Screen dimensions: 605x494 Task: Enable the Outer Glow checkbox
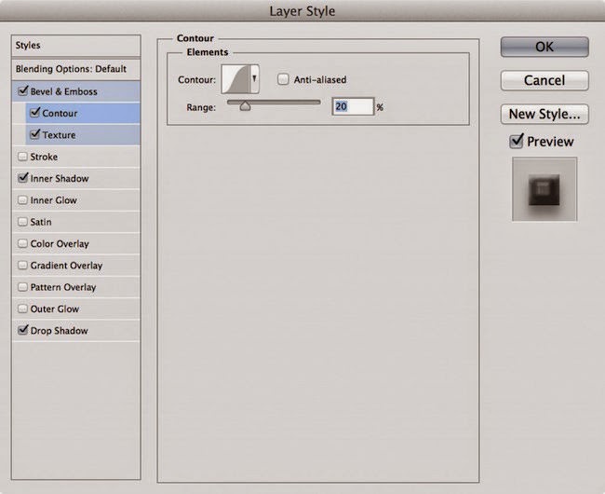(x=22, y=309)
